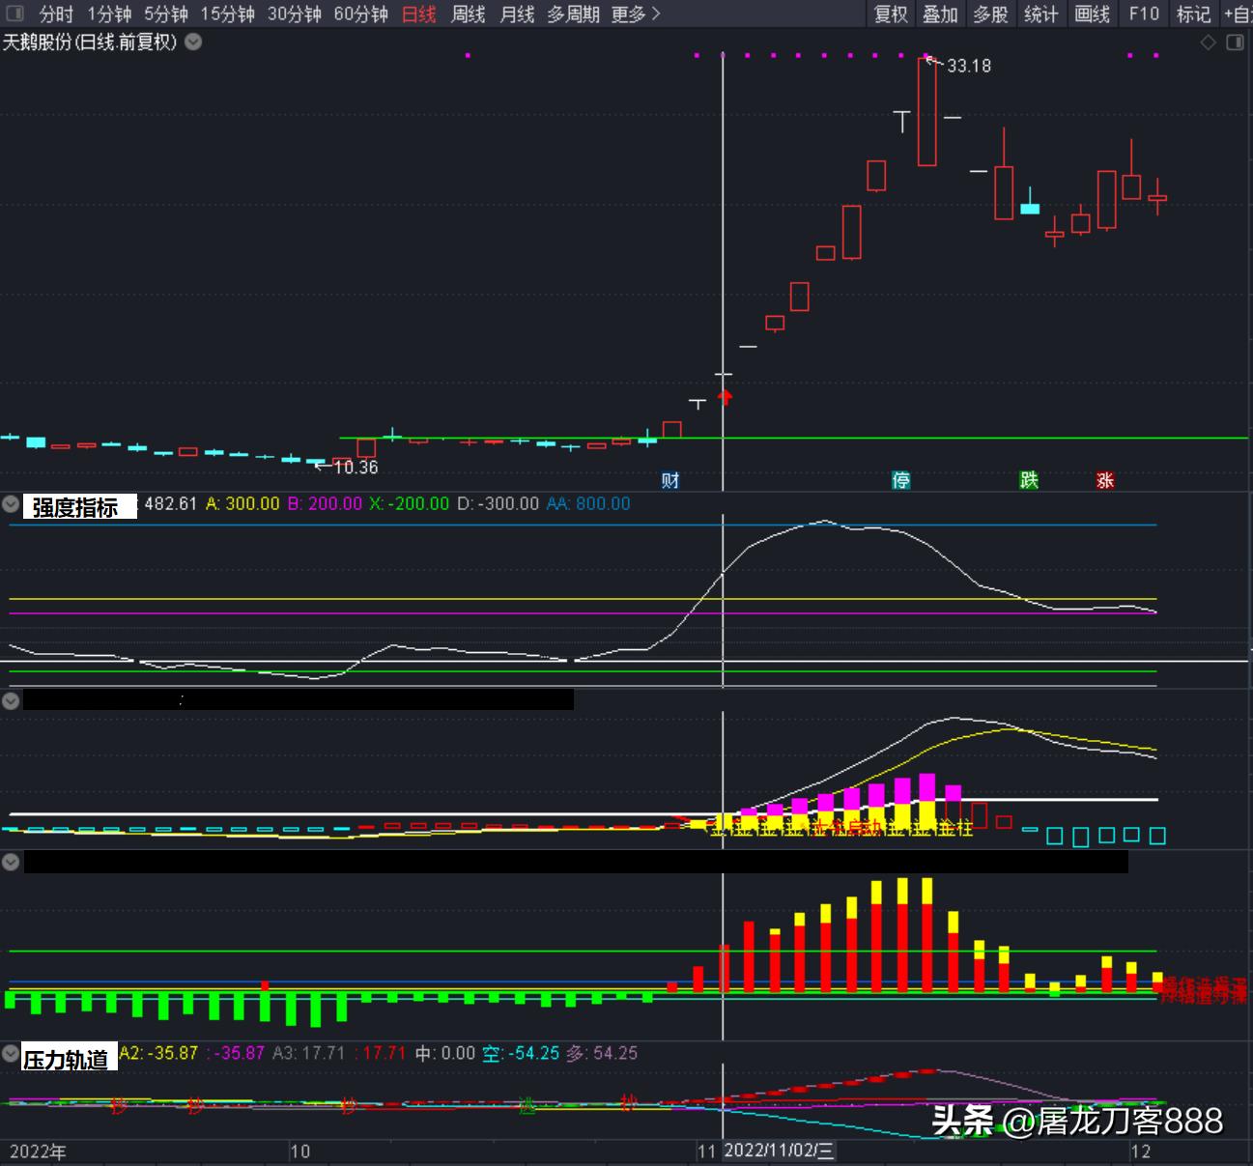Screen dimensions: 1253x1166
Task: Expand the 强度指标 indicator menu
Action: click(11, 504)
